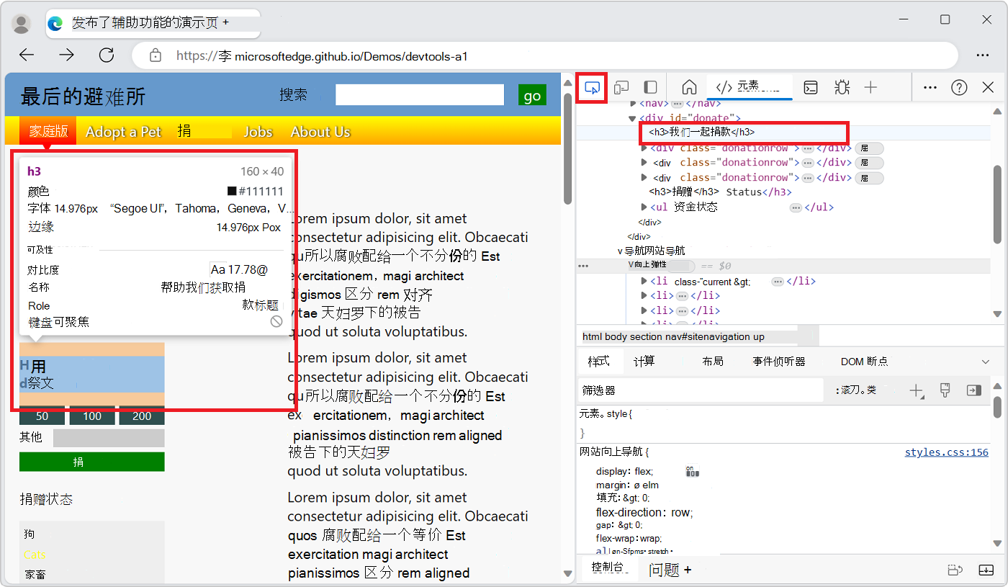Toggle Quick View dock position icon
1008x587 pixels.
coord(955,570)
